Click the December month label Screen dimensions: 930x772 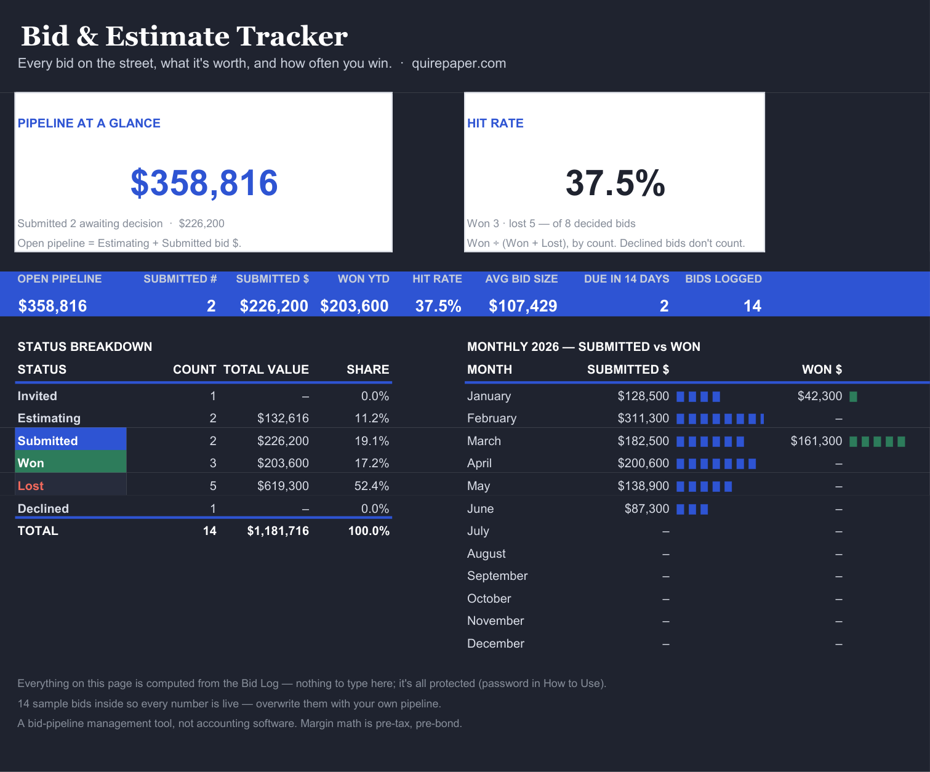click(495, 643)
